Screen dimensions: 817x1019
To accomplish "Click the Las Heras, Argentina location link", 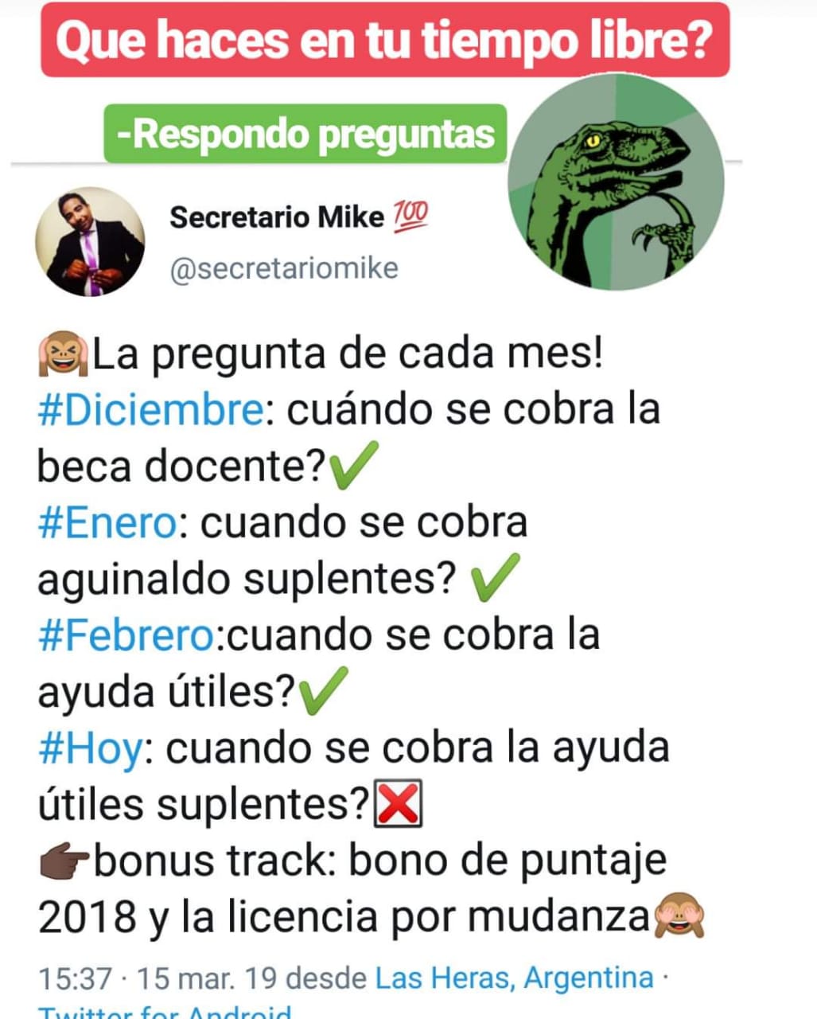I will coord(514,977).
